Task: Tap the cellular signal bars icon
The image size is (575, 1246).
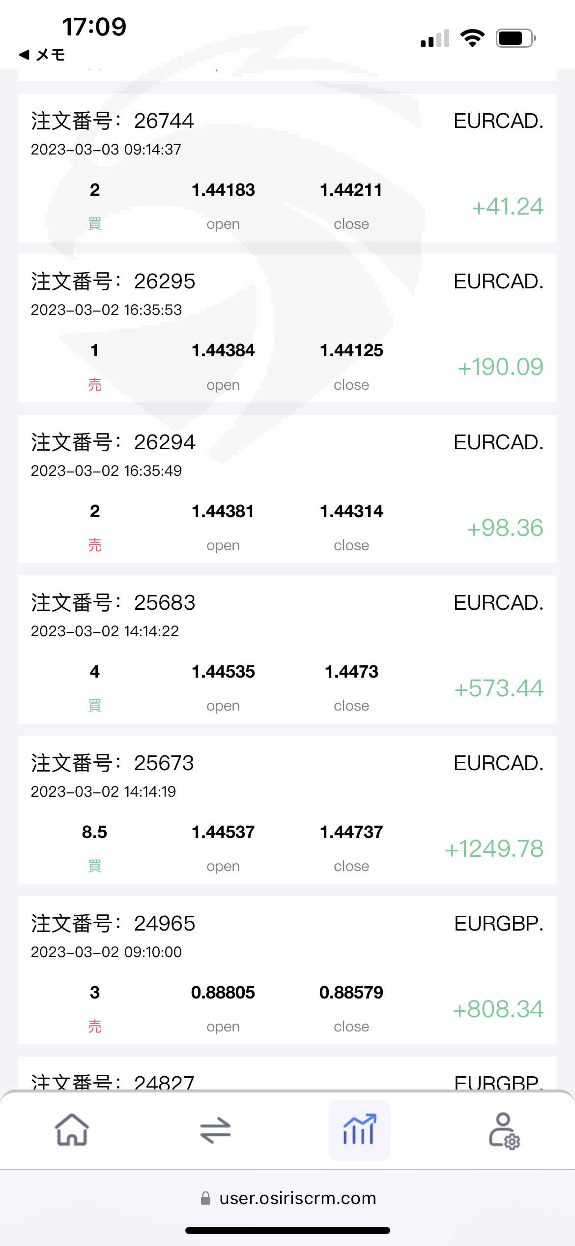Action: [x=435, y=39]
